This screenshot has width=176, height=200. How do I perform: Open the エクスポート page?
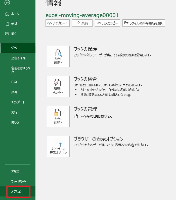tap(18, 102)
